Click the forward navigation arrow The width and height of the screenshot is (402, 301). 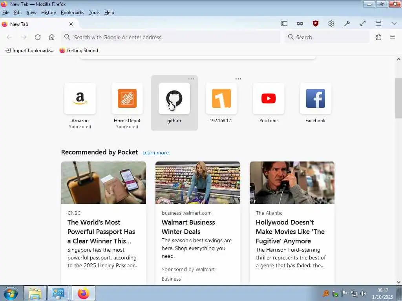coord(24,37)
